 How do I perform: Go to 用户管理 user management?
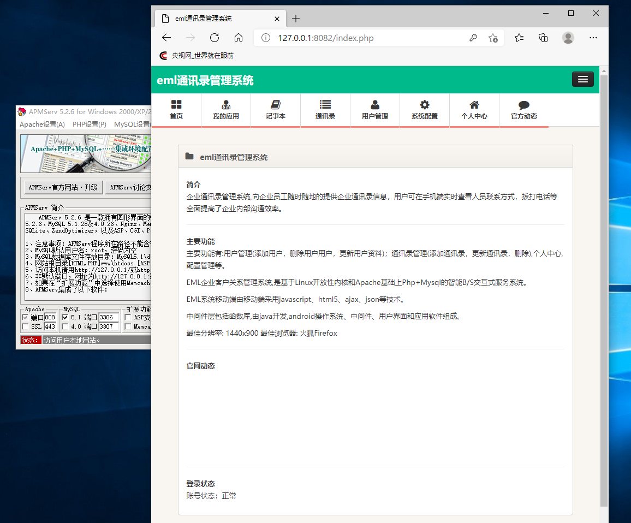374,110
